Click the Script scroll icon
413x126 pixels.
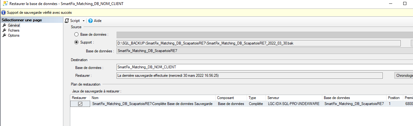point(67,21)
